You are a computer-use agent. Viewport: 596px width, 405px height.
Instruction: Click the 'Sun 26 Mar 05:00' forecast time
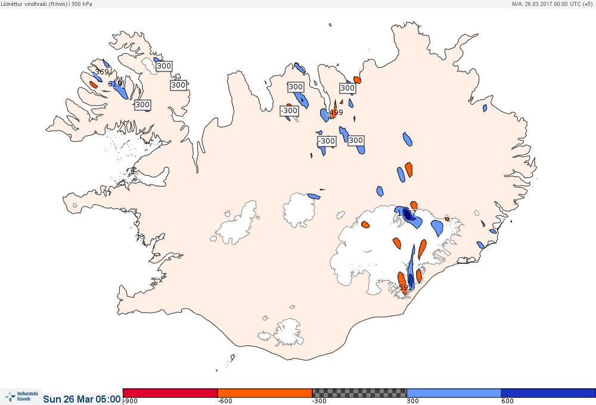tap(82, 399)
